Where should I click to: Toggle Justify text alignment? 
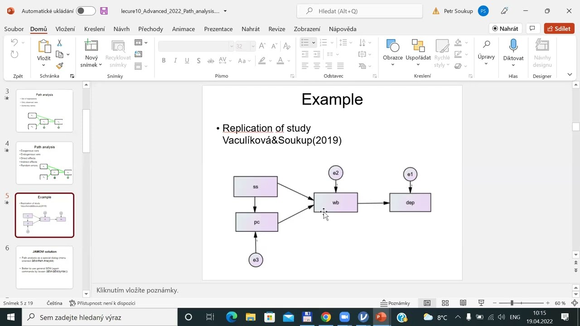[x=340, y=66]
